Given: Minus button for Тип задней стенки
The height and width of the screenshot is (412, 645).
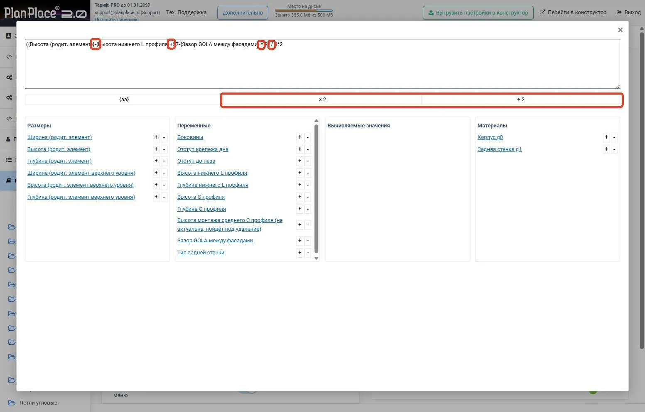Looking at the screenshot, I should click(x=308, y=253).
